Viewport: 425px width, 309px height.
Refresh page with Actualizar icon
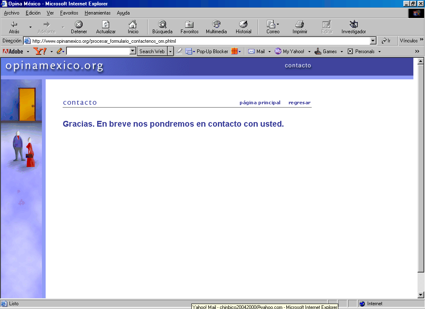coord(106,25)
